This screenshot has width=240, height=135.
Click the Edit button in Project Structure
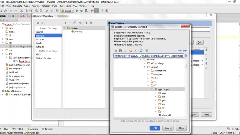tap(200, 42)
